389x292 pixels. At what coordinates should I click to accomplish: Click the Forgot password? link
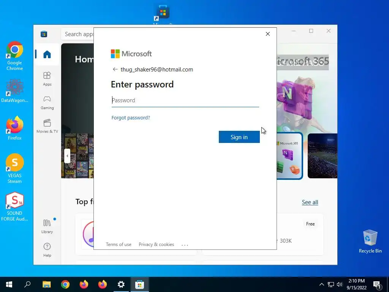click(131, 118)
